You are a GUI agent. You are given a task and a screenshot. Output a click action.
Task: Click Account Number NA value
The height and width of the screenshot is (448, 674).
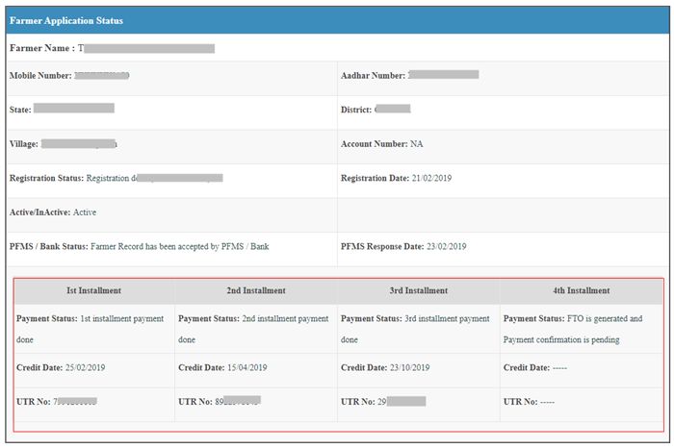click(416, 144)
